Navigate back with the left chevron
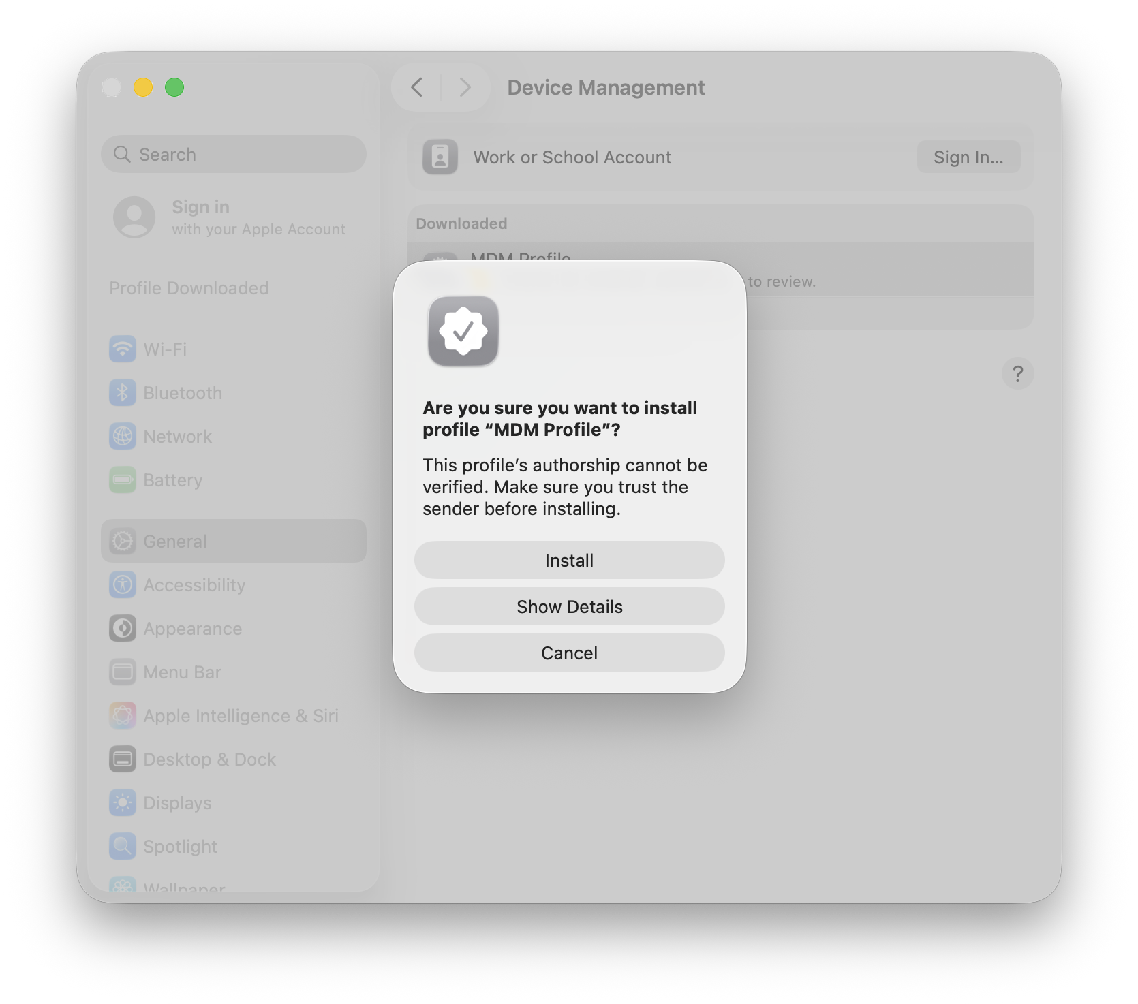This screenshot has width=1138, height=1004. click(x=417, y=87)
